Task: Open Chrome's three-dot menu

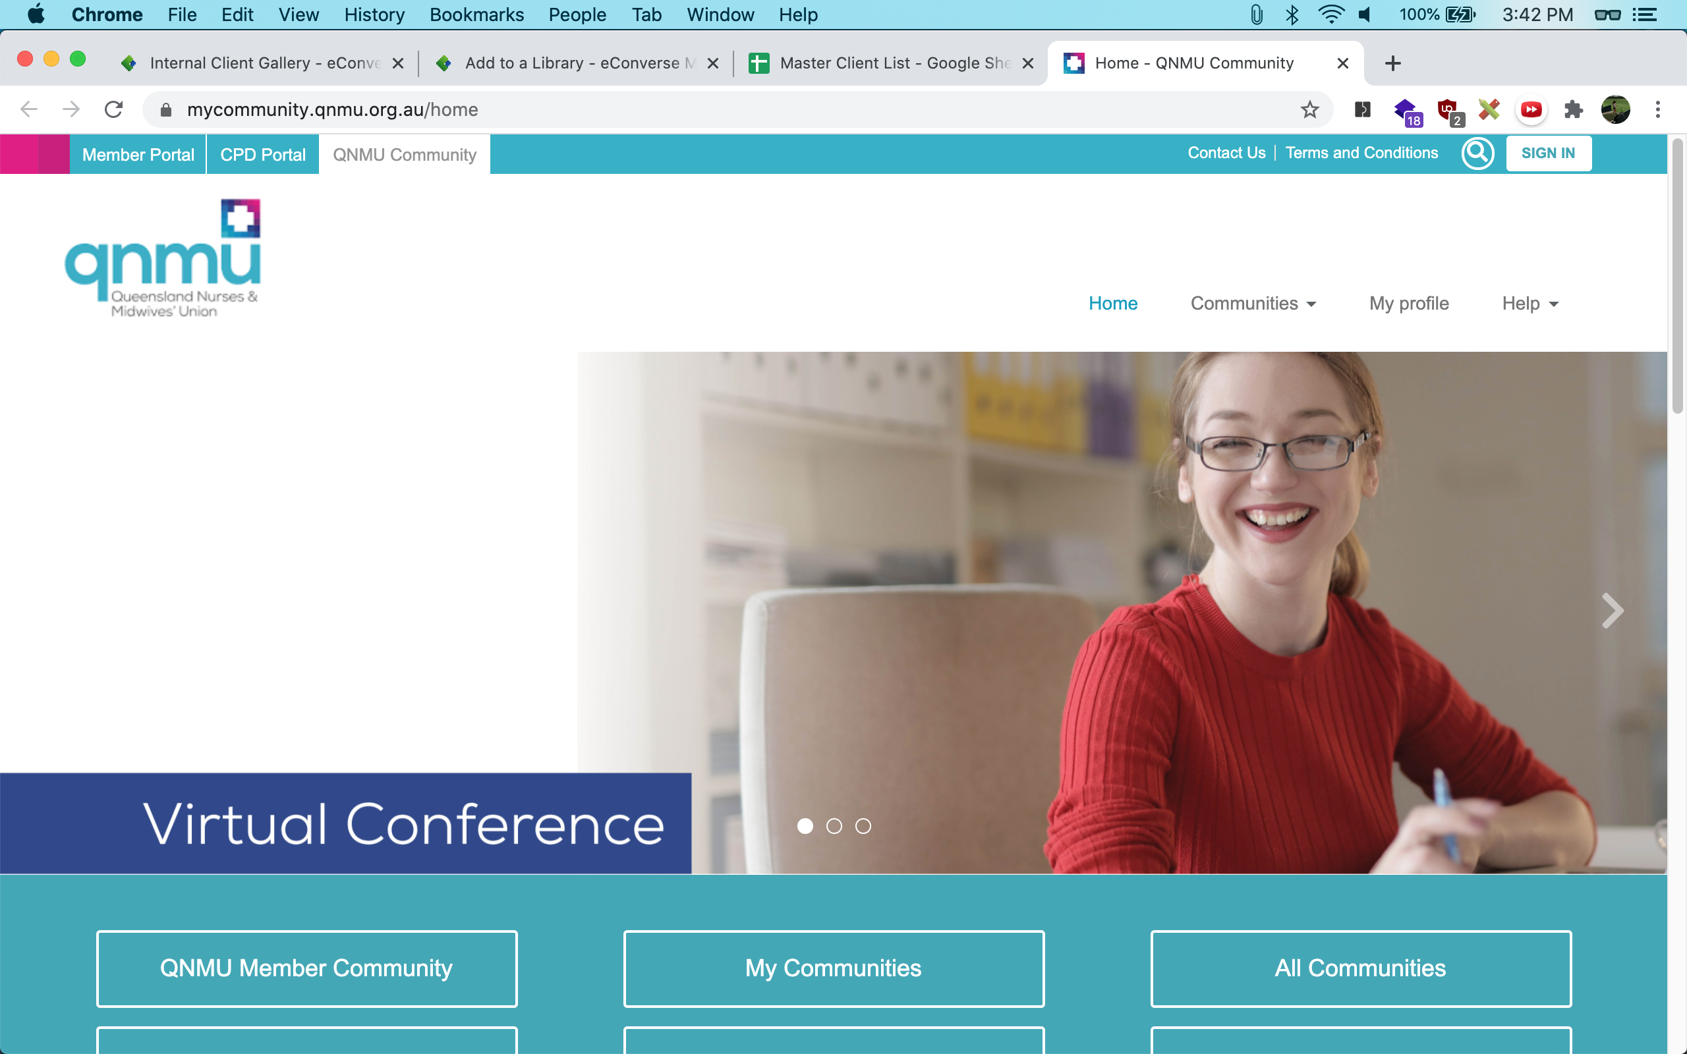Action: tap(1658, 109)
